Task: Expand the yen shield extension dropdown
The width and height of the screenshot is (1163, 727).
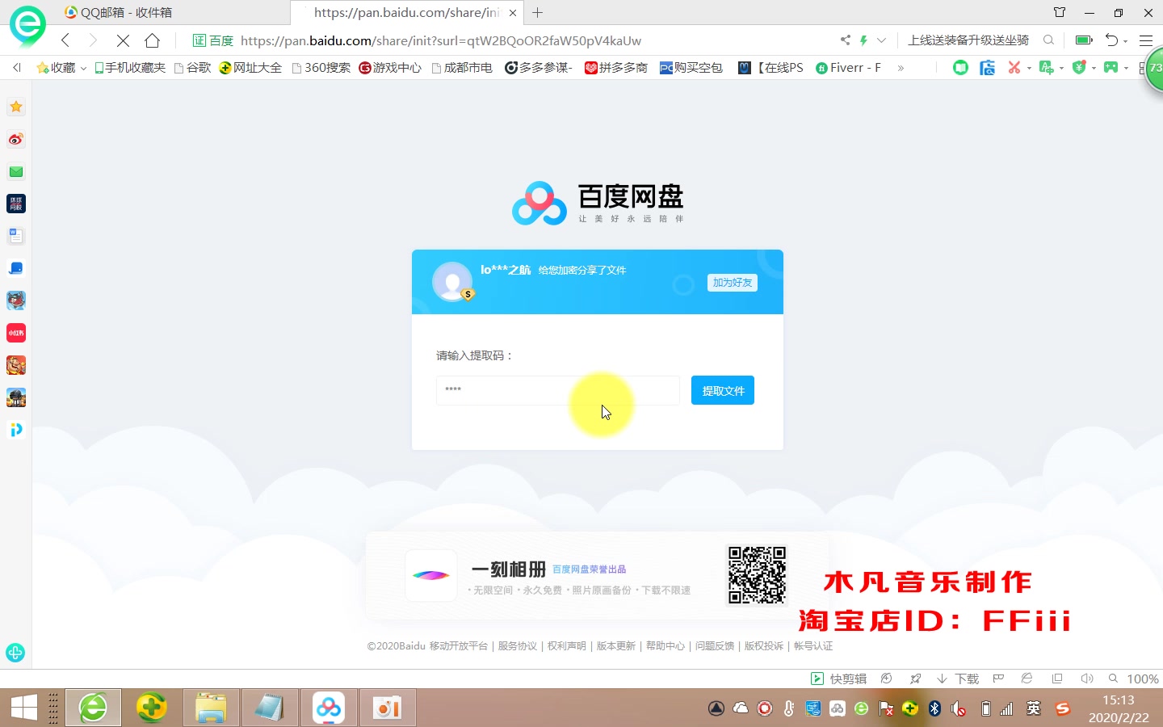Action: pos(1094,69)
